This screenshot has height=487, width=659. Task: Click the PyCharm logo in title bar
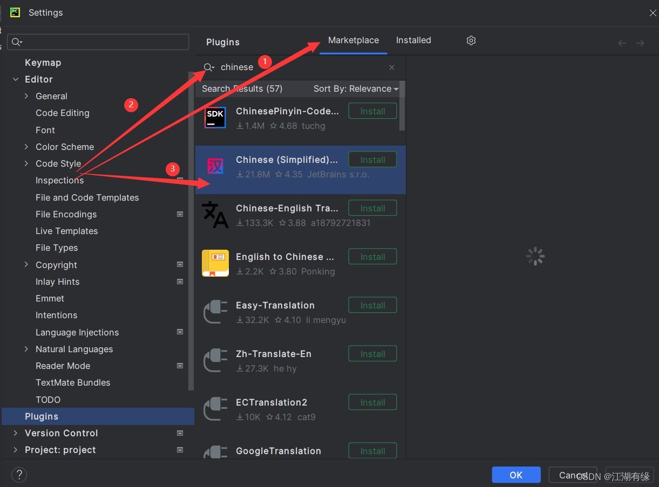[15, 12]
